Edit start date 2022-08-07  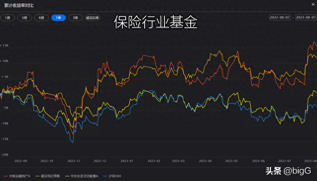[280, 17]
